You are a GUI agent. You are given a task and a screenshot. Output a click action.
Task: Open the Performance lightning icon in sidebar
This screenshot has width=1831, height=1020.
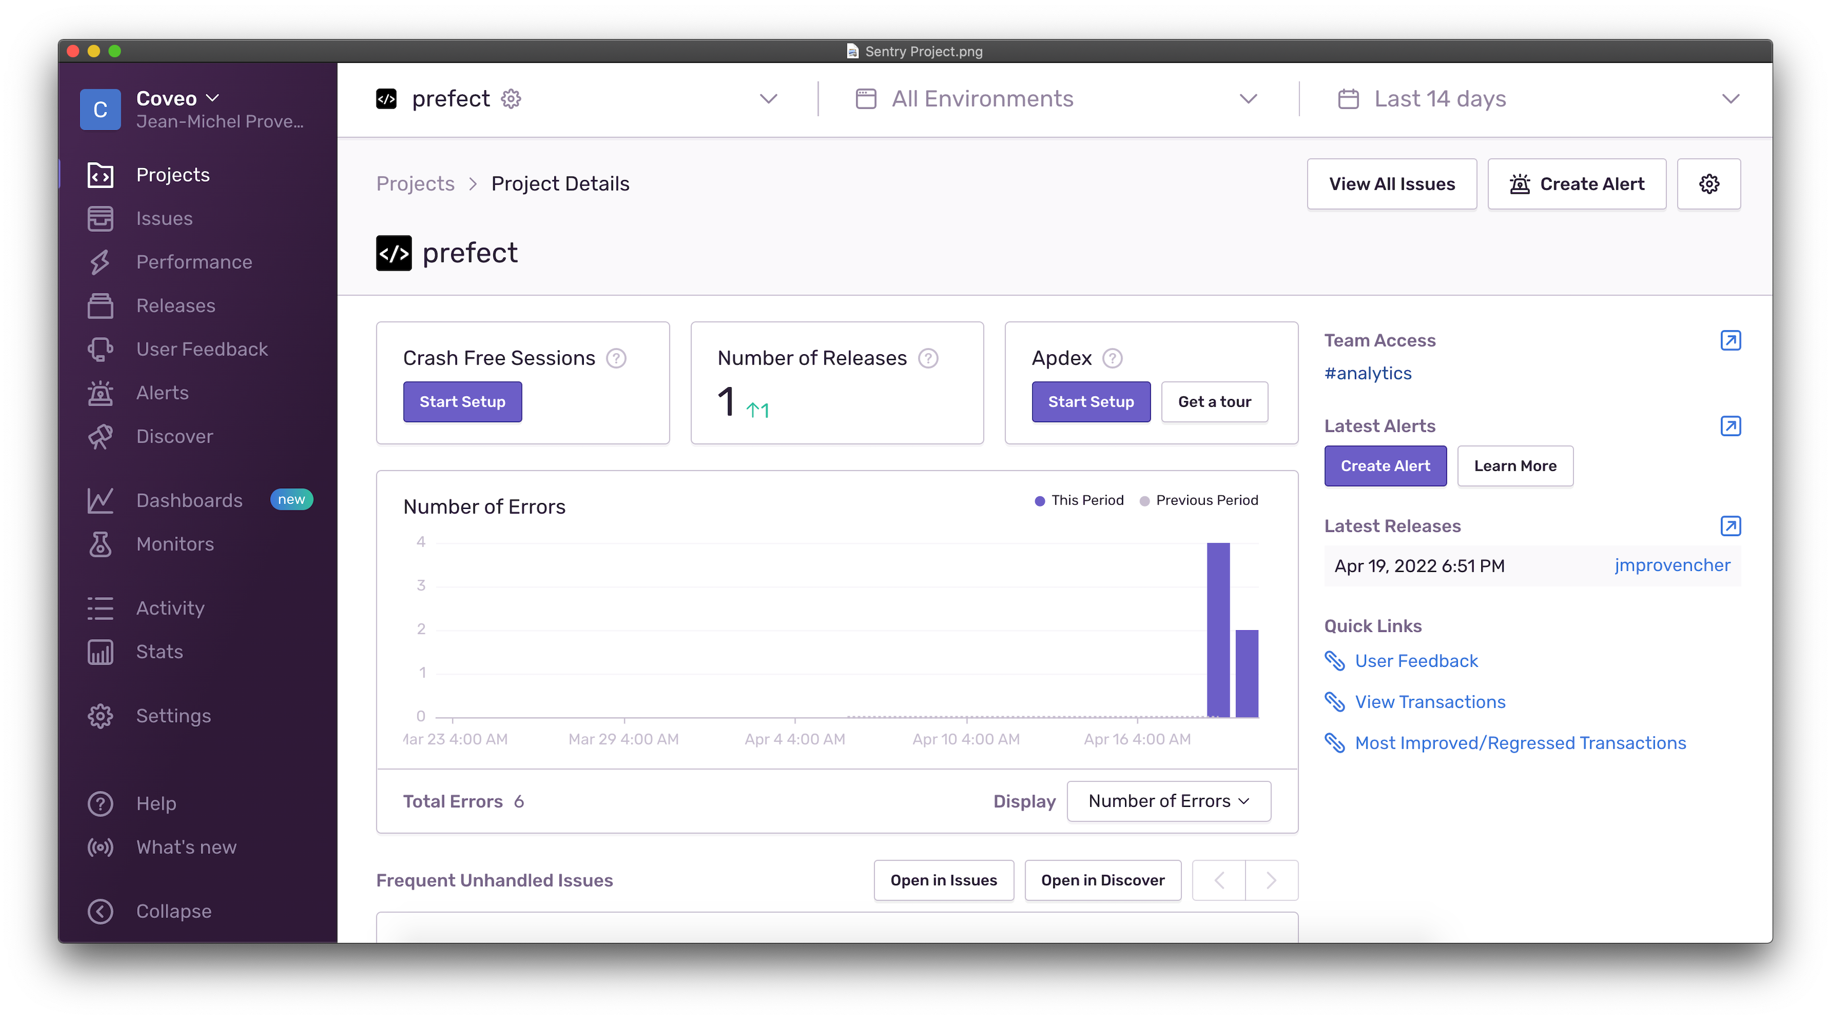pyautogui.click(x=100, y=262)
